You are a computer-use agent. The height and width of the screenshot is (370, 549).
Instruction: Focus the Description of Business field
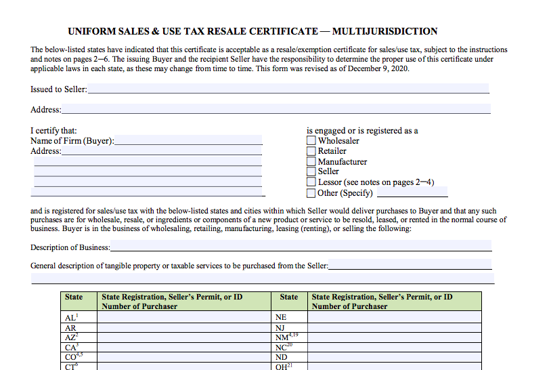click(x=301, y=246)
